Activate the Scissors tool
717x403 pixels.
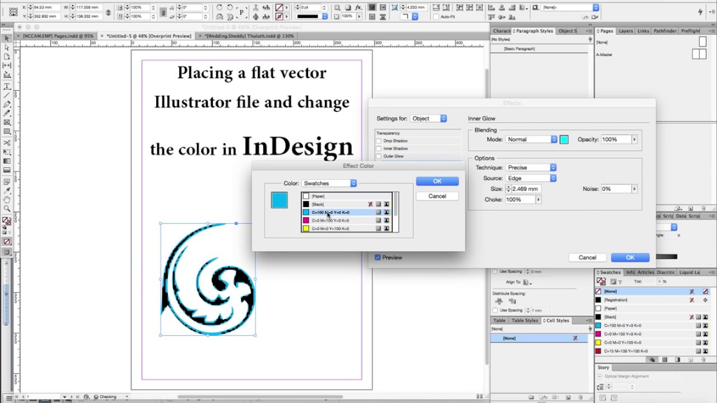(x=7, y=143)
